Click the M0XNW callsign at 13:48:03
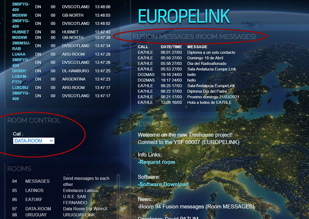The height and width of the screenshot is (219, 309). 20,15
